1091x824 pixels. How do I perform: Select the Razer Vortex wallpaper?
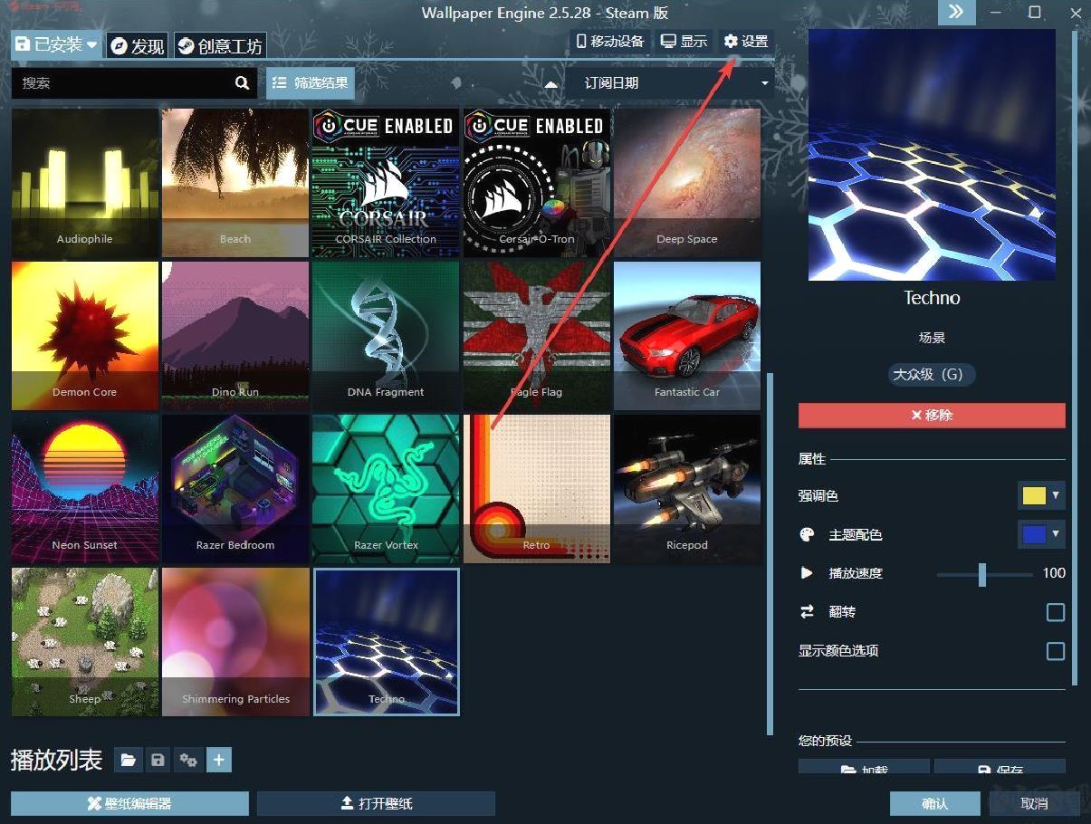coord(386,489)
